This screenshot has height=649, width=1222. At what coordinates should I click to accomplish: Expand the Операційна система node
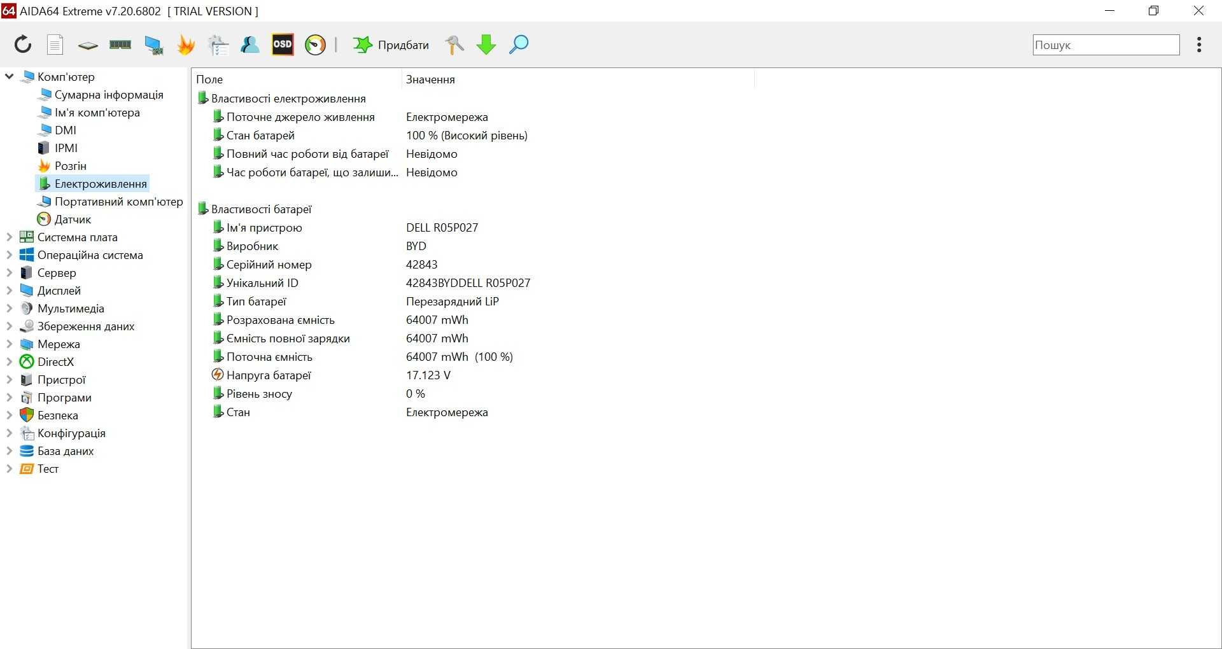(10, 255)
